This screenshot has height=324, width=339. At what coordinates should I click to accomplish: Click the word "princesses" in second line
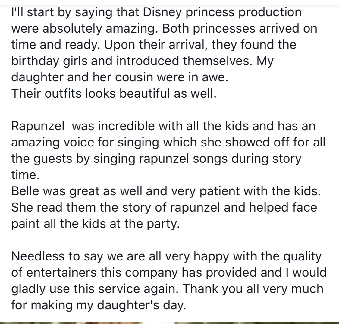tap(224, 29)
